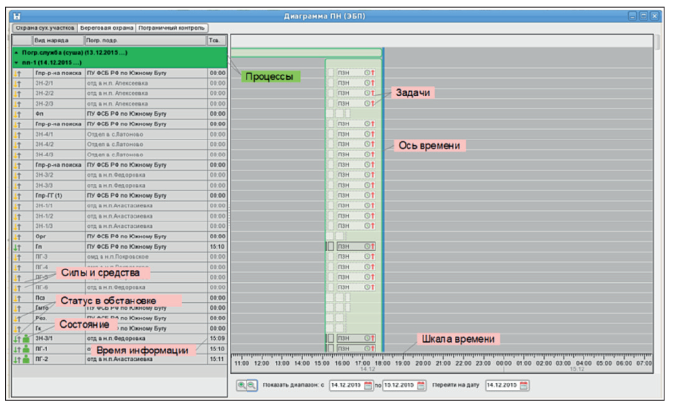The height and width of the screenshot is (406, 674).
Task: Collapse the Погр.служба (суша) group
Action: [x=16, y=53]
